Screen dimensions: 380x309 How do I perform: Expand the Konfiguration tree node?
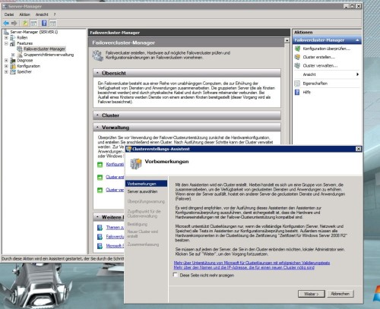pyautogui.click(x=6, y=66)
